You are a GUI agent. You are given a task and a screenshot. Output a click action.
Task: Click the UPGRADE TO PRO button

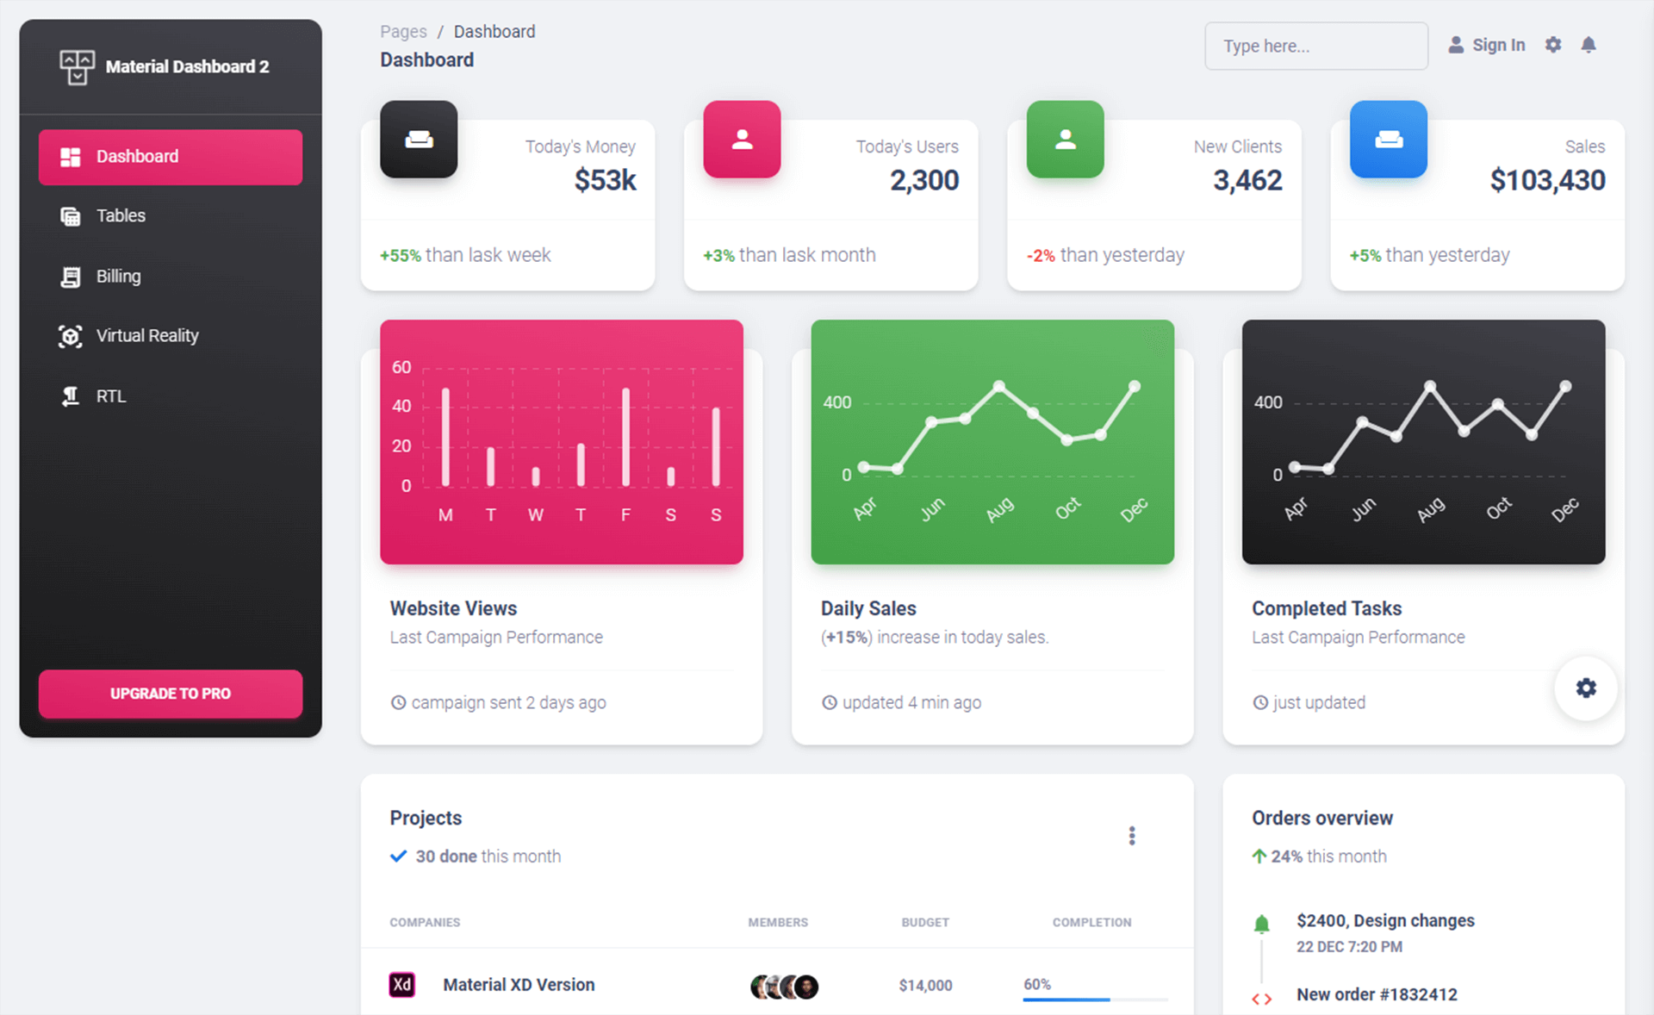click(170, 693)
